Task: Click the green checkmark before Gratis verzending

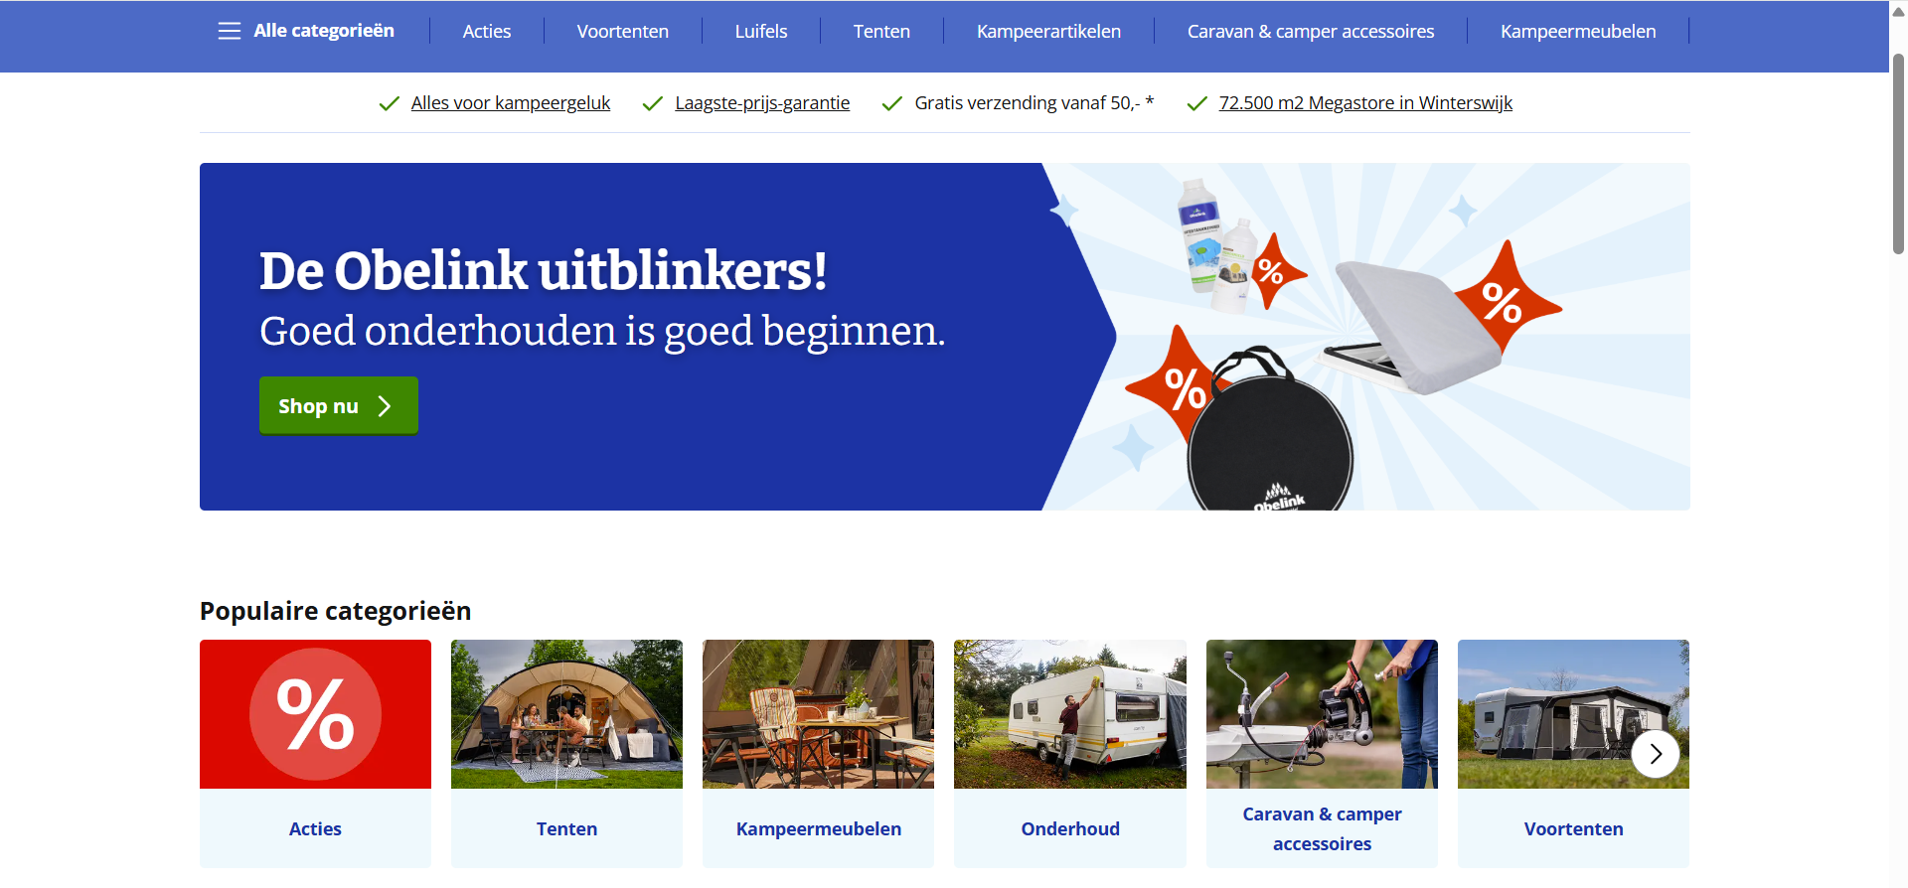Action: (x=891, y=103)
